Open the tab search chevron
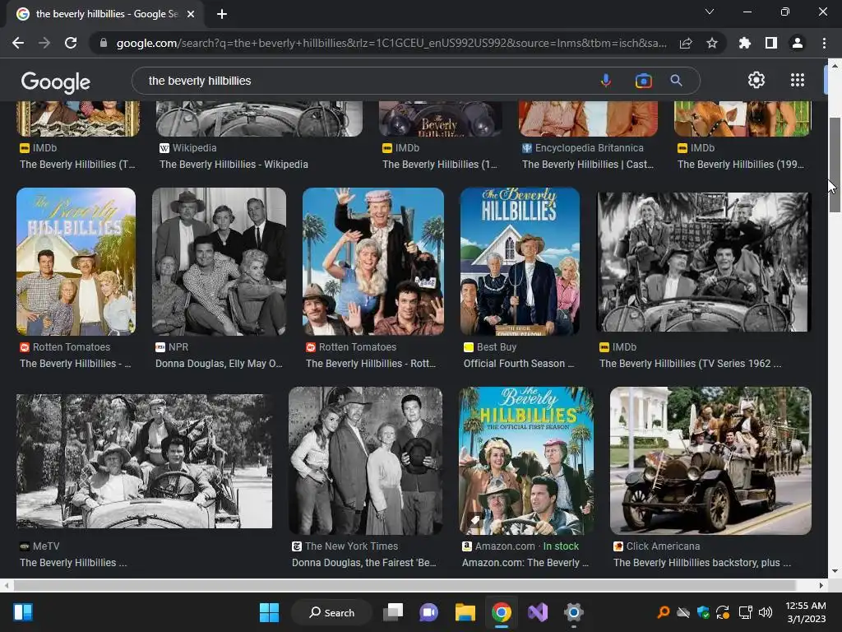This screenshot has width=842, height=632. click(x=710, y=12)
